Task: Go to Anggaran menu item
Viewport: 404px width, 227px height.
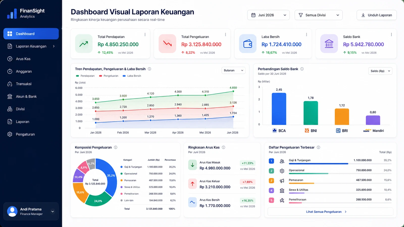Action: 31,71
